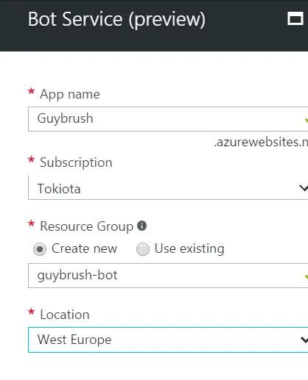This screenshot has height=380, width=308.
Task: Click the App name field containing Guybrush
Action: point(168,119)
